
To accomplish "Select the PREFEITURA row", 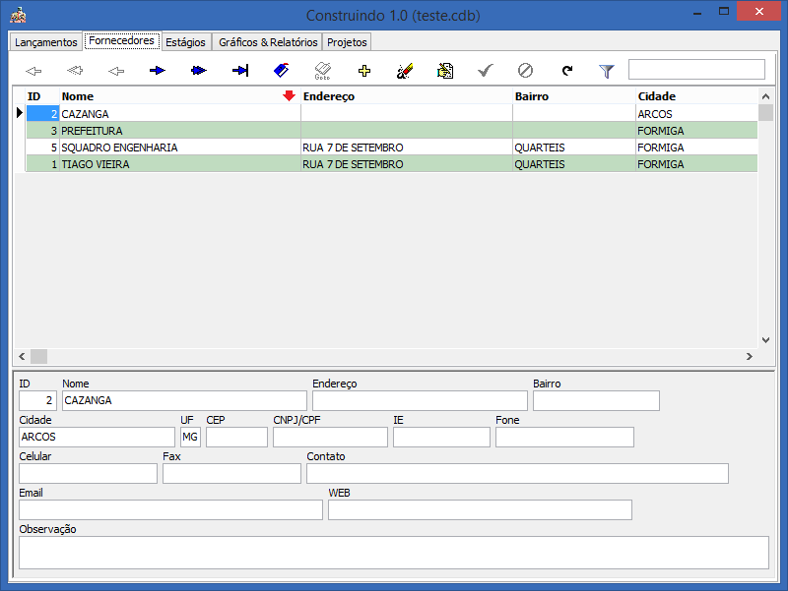I will click(391, 131).
